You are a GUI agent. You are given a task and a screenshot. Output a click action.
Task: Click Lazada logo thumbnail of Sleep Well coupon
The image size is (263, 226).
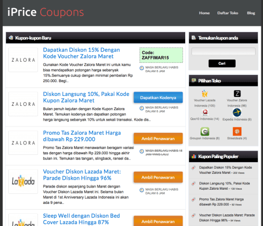coord(23,220)
